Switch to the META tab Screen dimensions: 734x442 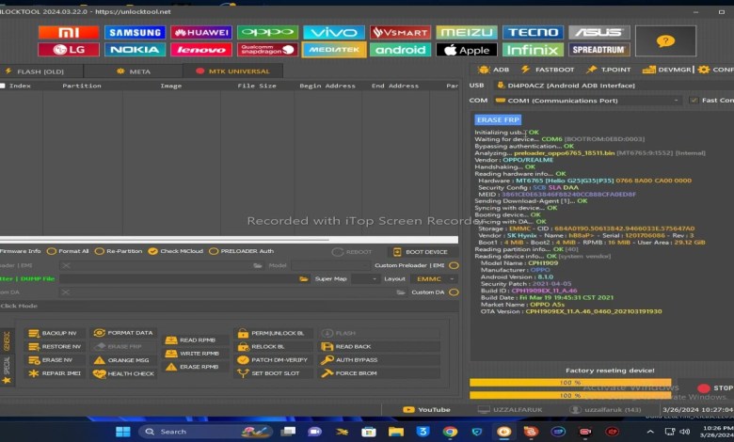135,71
